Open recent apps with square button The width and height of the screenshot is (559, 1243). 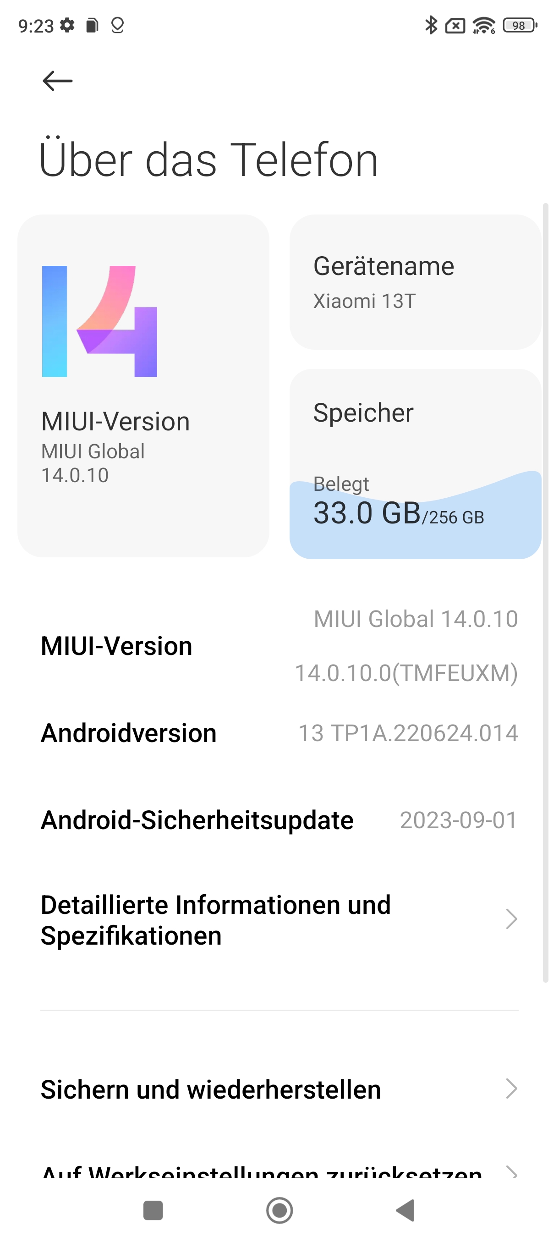[x=153, y=1210]
